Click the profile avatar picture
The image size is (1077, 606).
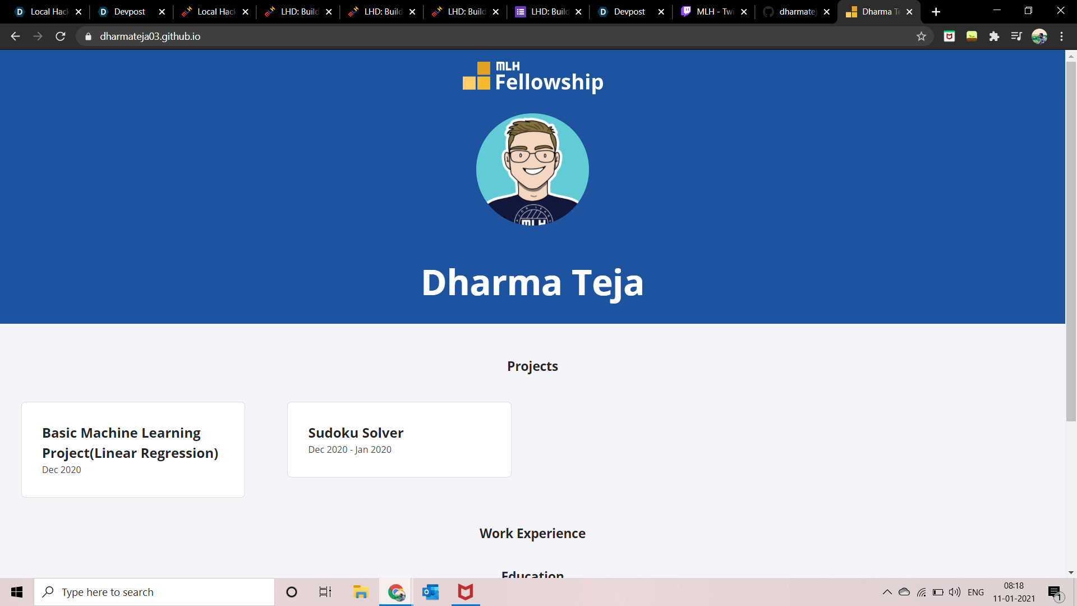click(x=532, y=169)
